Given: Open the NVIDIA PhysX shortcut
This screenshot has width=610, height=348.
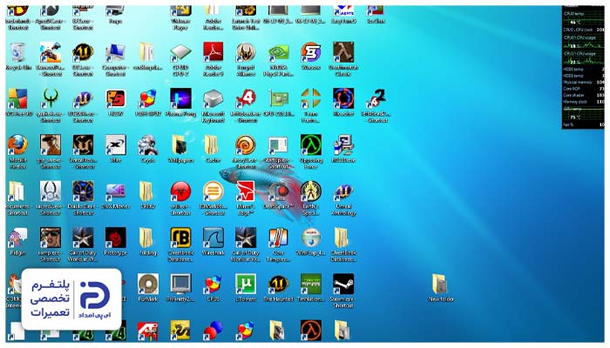Looking at the screenshot, I should tap(278, 53).
